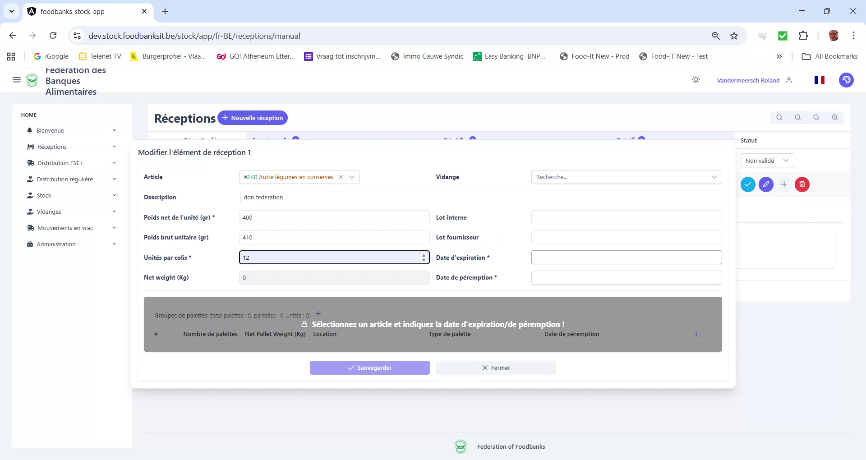The image size is (866, 460).
Task: Click the zoom-in magnifier icon above Statut
Action: (835, 117)
